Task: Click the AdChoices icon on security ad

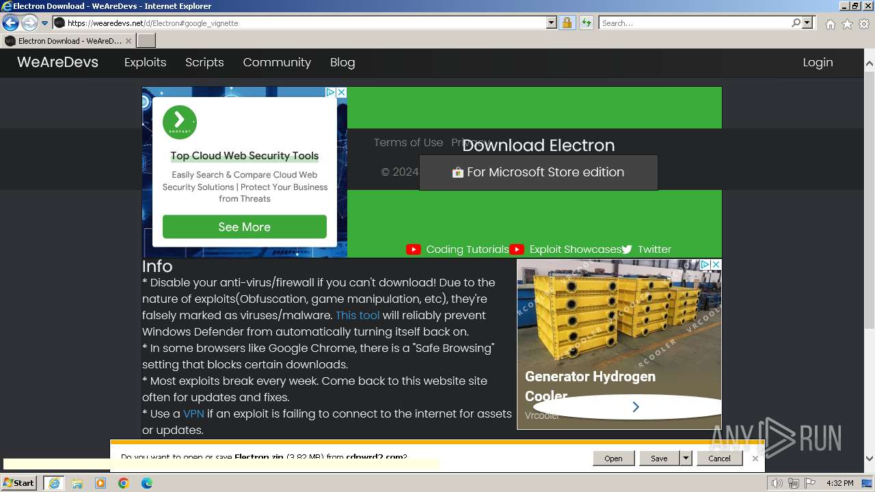Action: [330, 92]
